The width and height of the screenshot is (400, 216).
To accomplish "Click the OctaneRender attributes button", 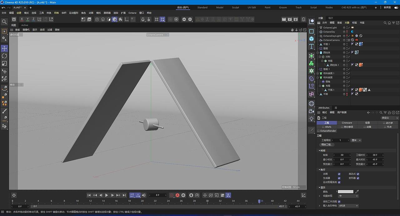I will pyautogui.click(x=327, y=131).
